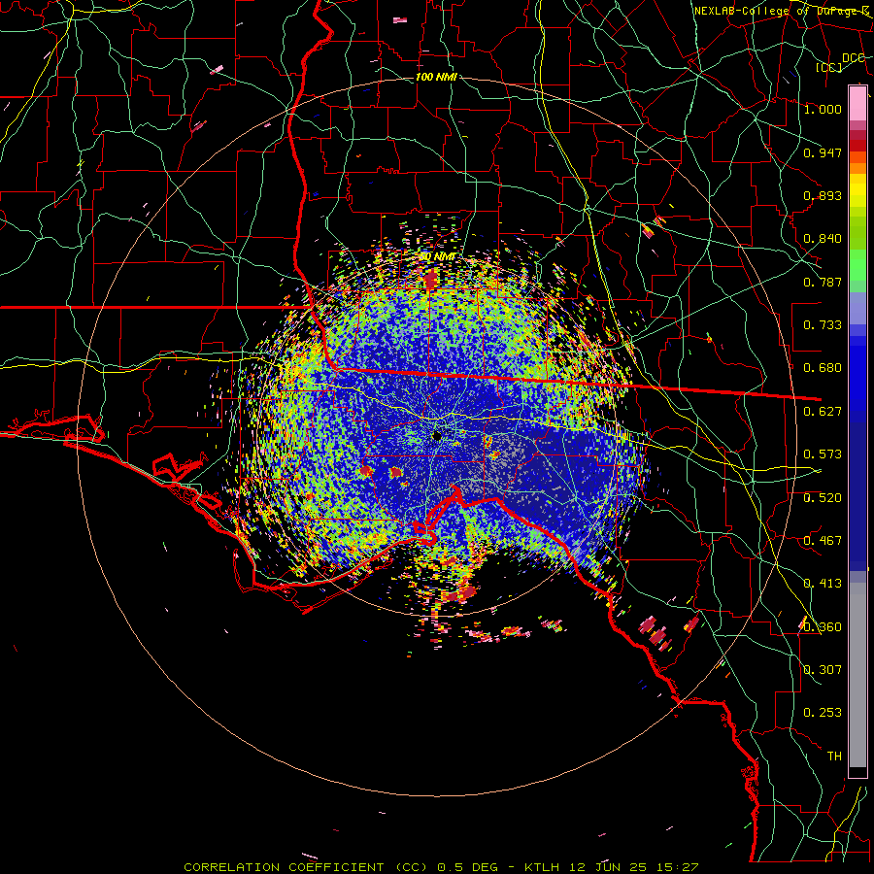
Task: Select the 0.733 scale value
Action: (x=823, y=325)
